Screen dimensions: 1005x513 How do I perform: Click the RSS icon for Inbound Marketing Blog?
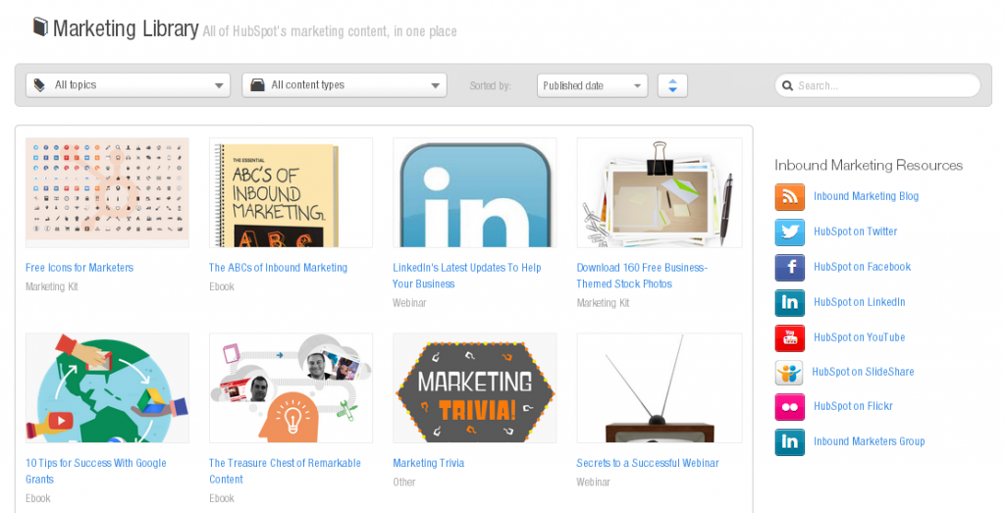point(790,196)
